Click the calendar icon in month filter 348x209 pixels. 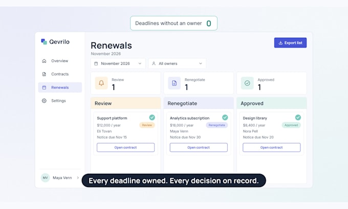click(96, 63)
